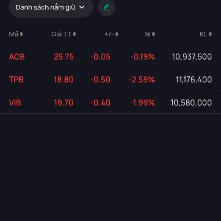Open the TPB stock row

[110, 80]
